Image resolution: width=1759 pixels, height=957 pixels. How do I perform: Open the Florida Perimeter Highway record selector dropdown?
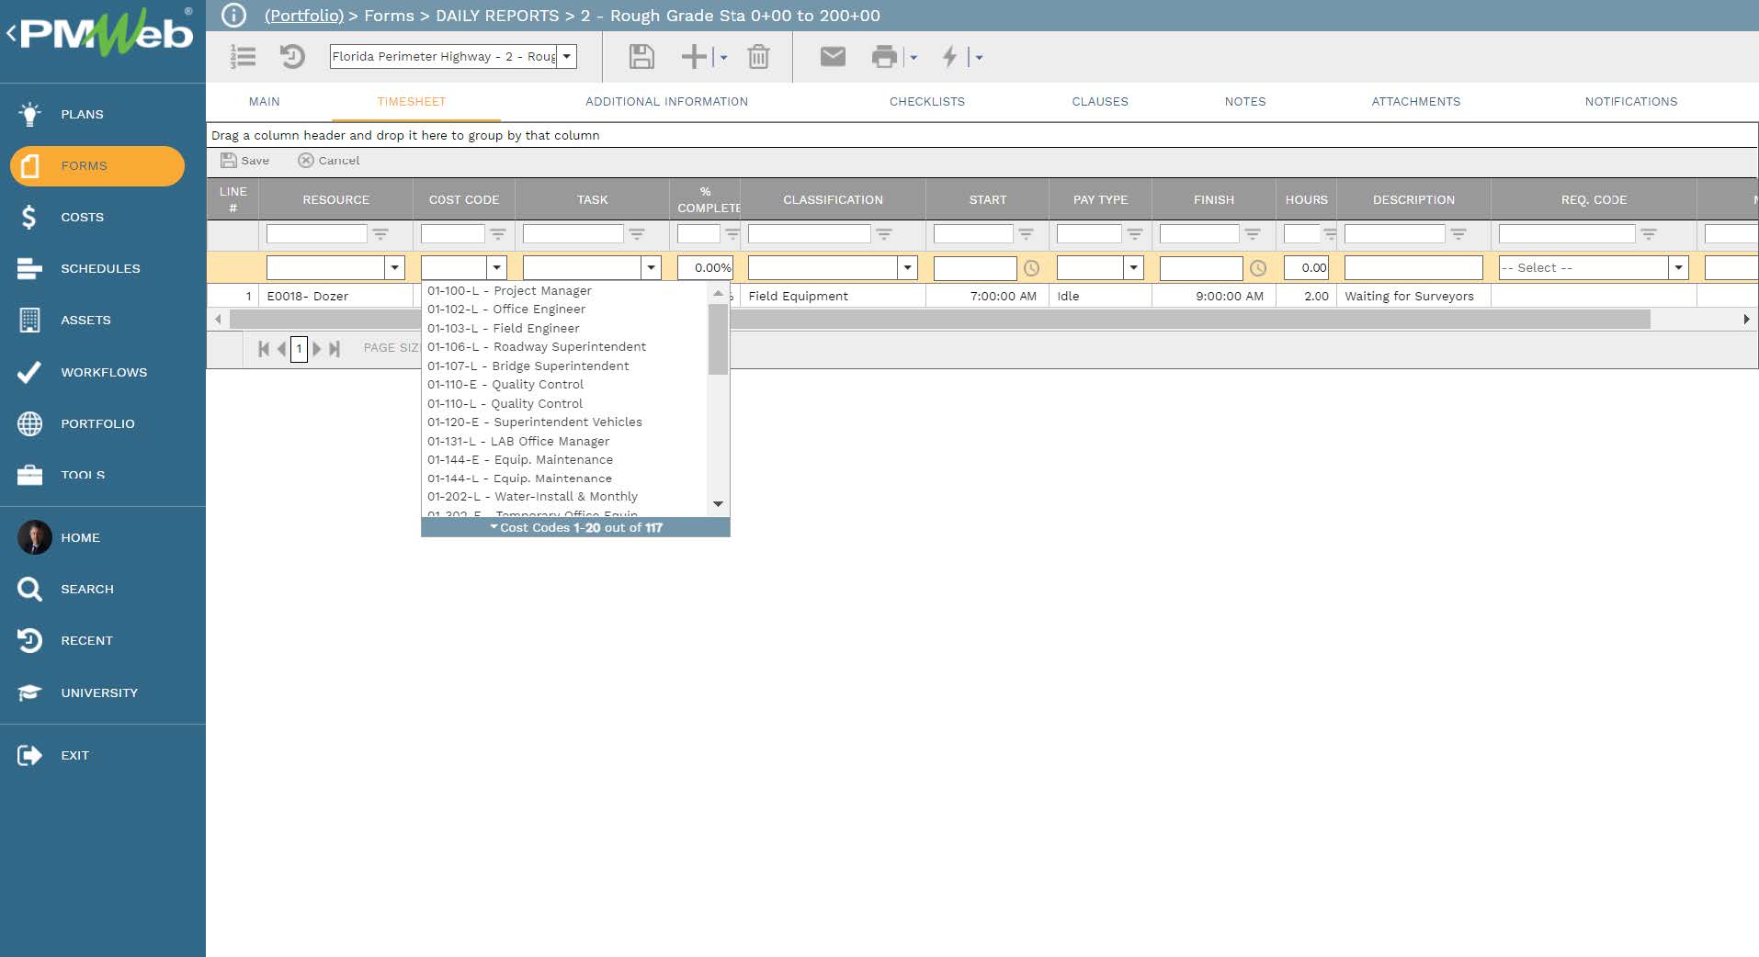pos(569,56)
